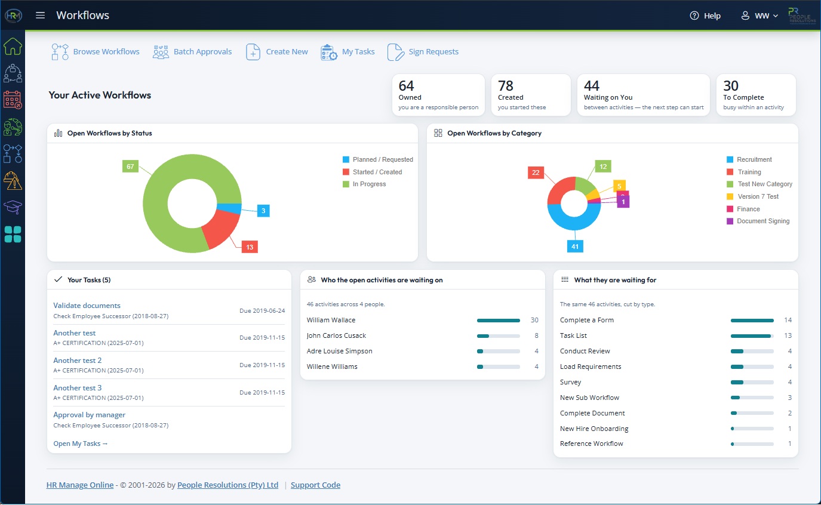Select the Complete a Form row

click(676, 321)
